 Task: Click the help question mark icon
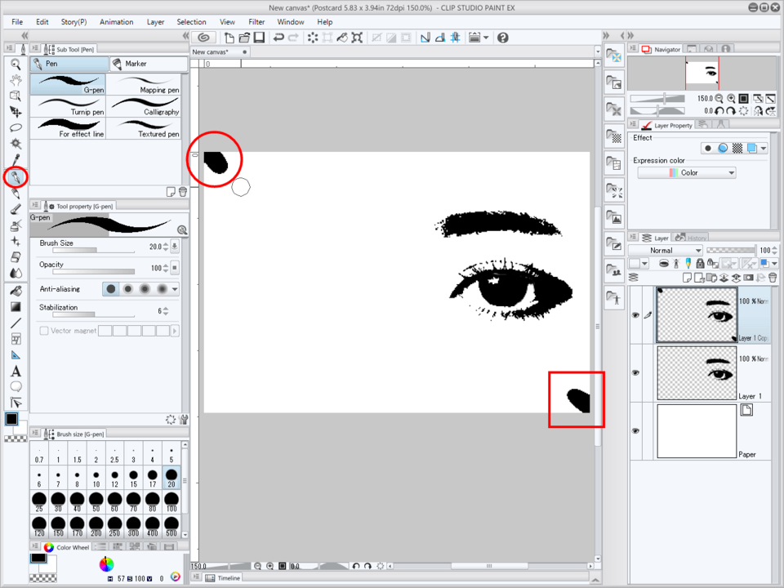(x=502, y=38)
